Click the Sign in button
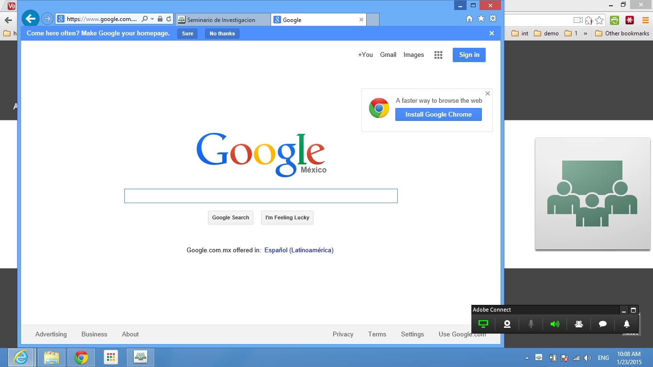Viewport: 653px width, 367px height. [x=469, y=55]
